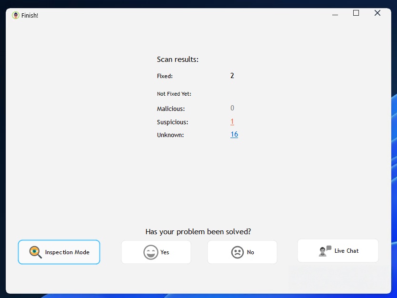The width and height of the screenshot is (397, 298).
Task: Open Inspection Mode
Action: tap(59, 252)
